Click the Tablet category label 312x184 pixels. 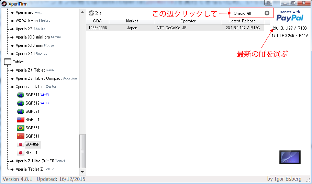tap(18, 62)
